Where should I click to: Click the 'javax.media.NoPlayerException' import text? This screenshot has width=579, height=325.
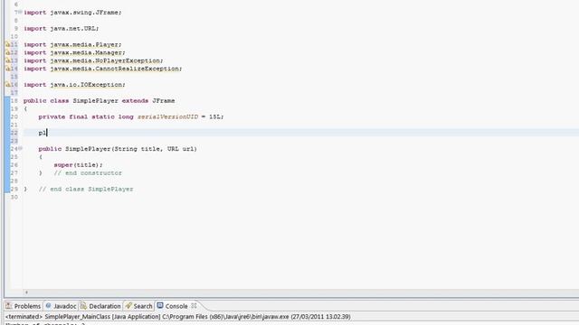105,60
